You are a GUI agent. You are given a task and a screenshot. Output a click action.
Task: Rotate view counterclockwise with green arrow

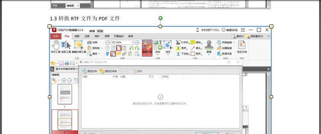[131, 48]
